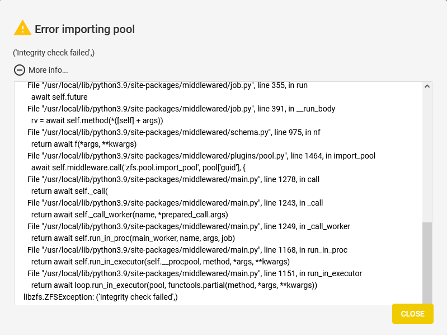The height and width of the screenshot is (335, 447).
Task: Close the error dialog with CLOSE button
Action: [412, 314]
